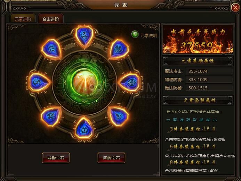Select the lower-right blue gem slot
Screen dimensions: 241x181
(118, 116)
